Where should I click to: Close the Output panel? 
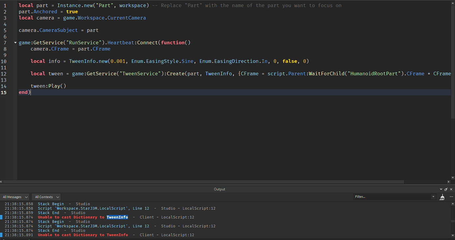pos(451,189)
